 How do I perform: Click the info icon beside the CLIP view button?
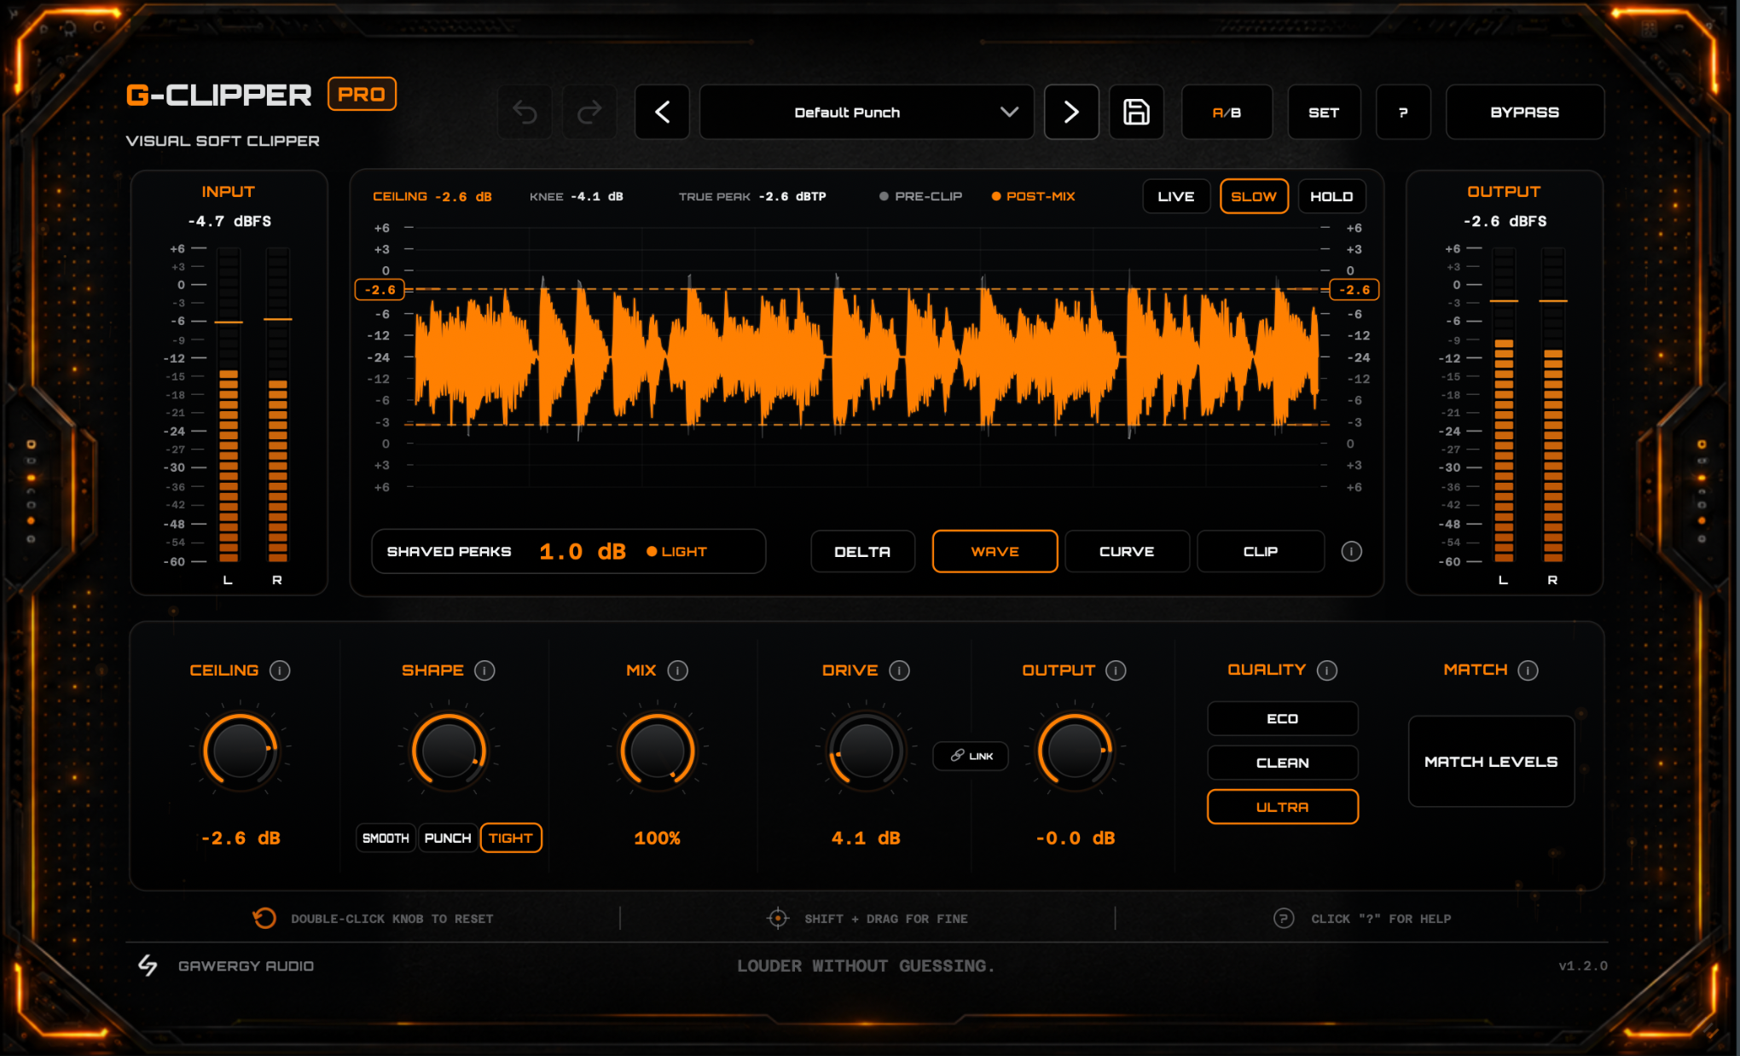1351,551
